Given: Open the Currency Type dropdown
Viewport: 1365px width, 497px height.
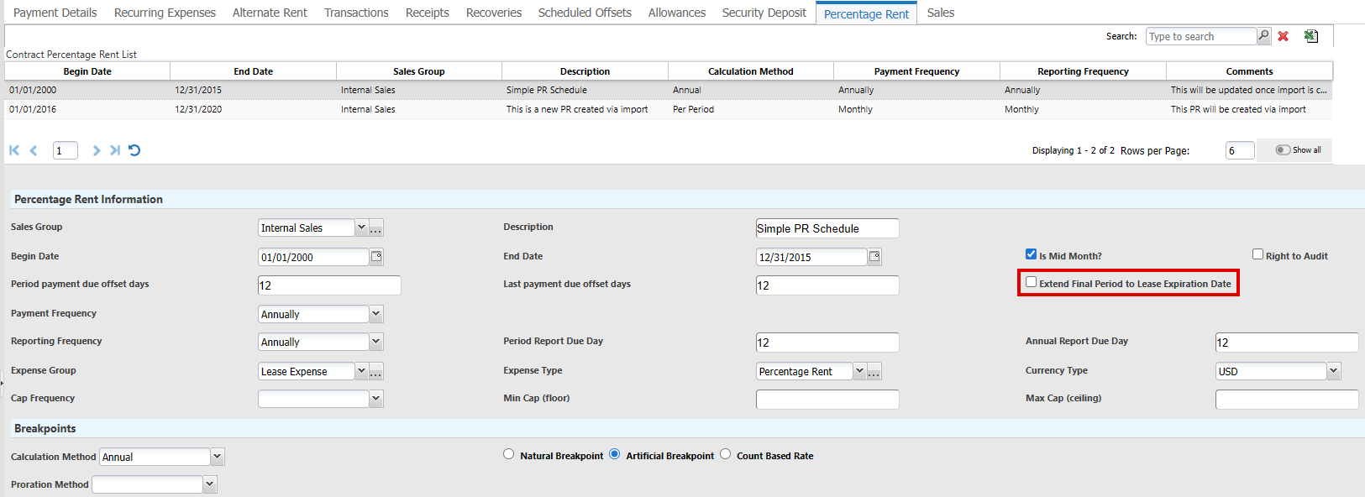Looking at the screenshot, I should click(1333, 371).
